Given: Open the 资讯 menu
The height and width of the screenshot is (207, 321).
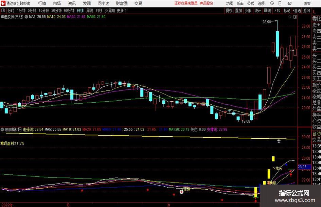Looking at the screenshot, I should 72,3.
